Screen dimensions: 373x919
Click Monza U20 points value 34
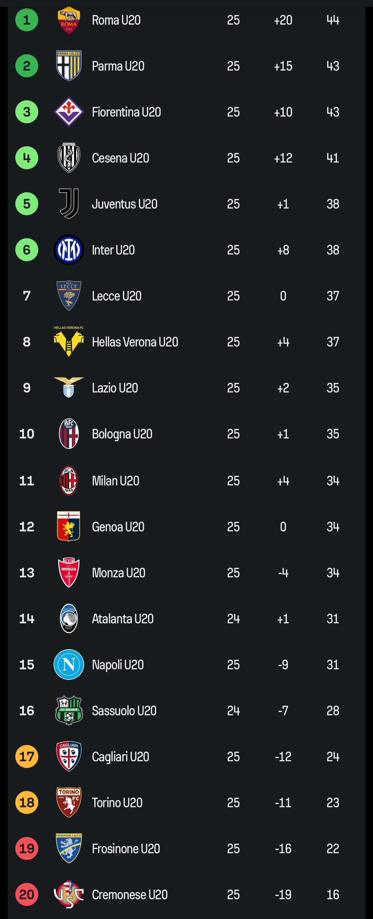(333, 573)
